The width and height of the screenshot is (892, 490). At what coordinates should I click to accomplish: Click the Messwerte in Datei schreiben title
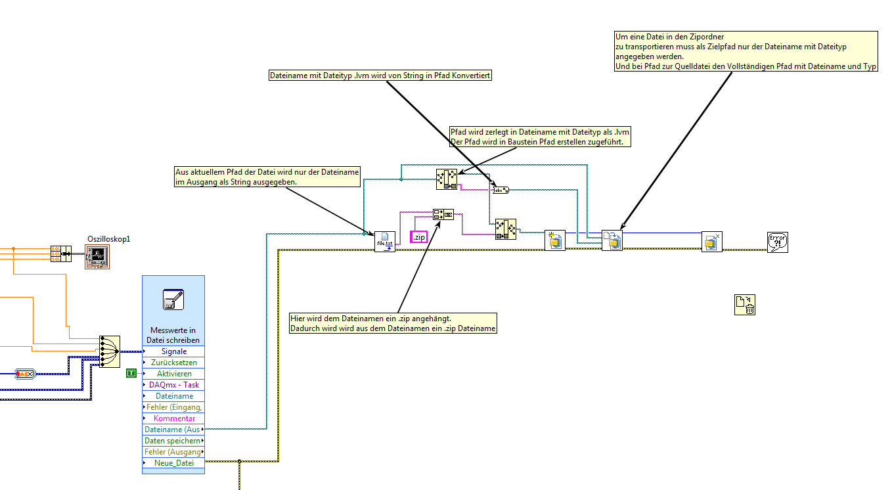point(173,335)
